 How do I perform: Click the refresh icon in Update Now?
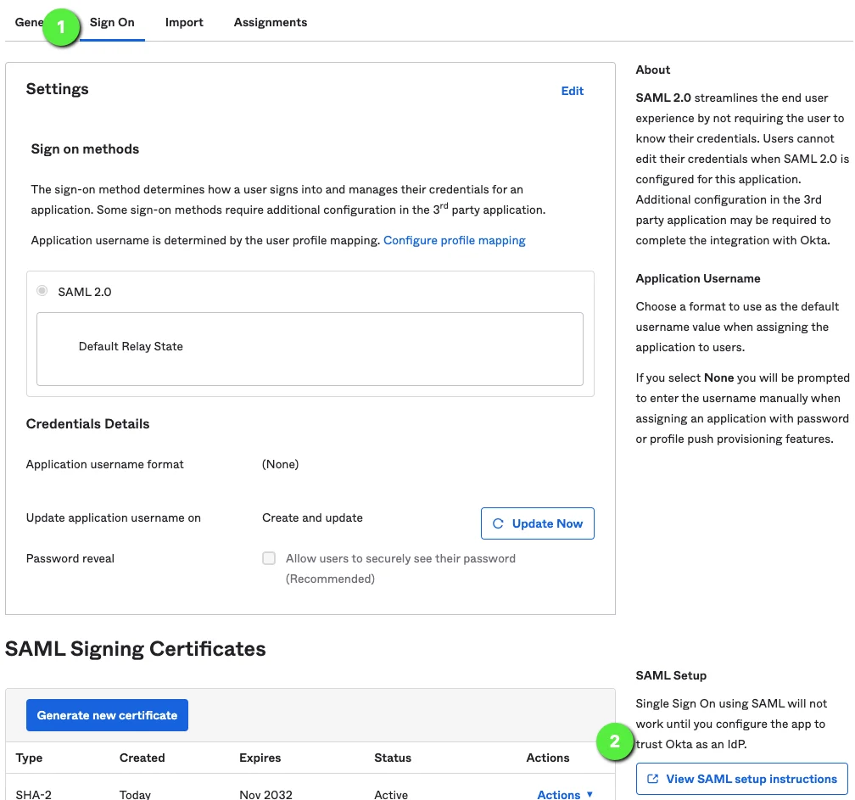click(498, 523)
